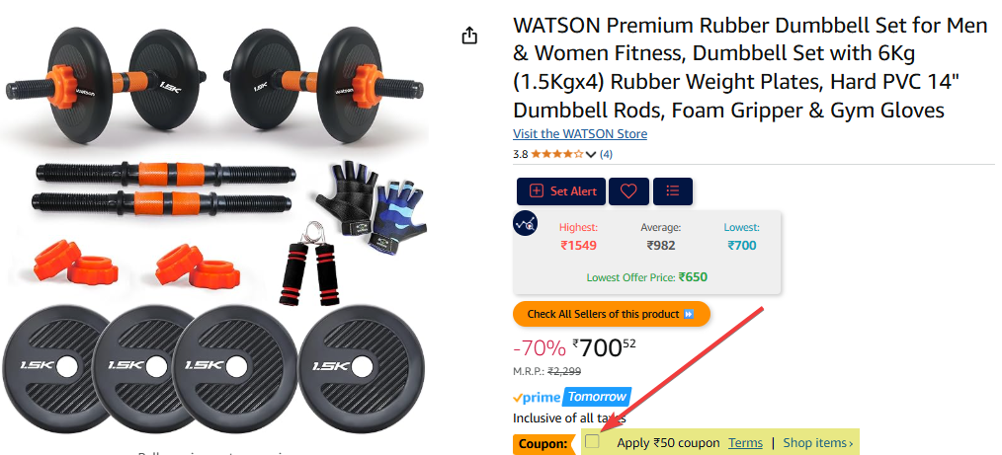Viewport: 1002px width, 455px height.
Task: Expand the rating breakdown chevron
Action: [x=591, y=154]
